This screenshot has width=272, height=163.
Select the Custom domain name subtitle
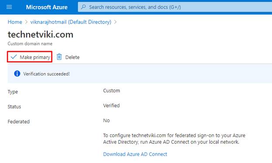click(x=30, y=44)
